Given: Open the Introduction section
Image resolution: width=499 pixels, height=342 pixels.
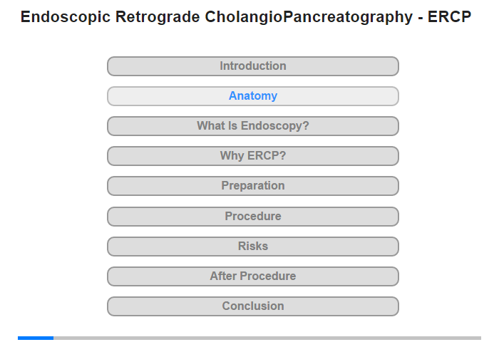Looking at the screenshot, I should click(252, 66).
